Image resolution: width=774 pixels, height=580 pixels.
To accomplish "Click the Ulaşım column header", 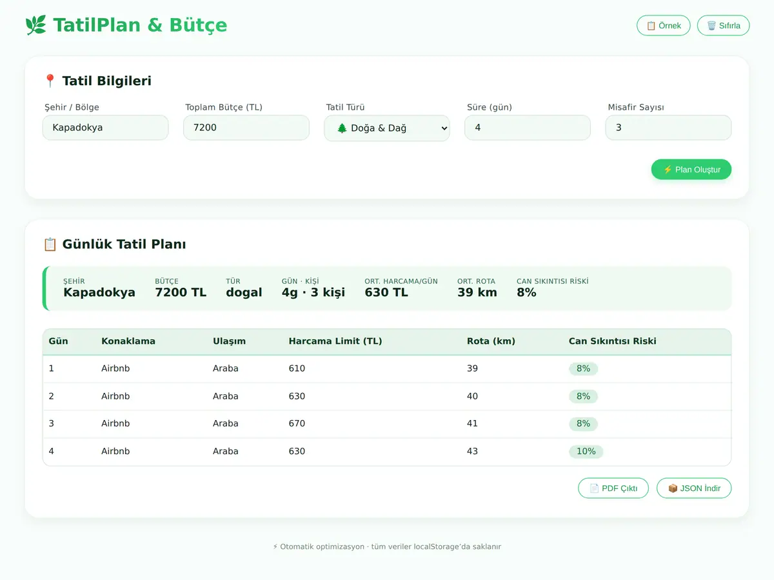I will click(229, 341).
